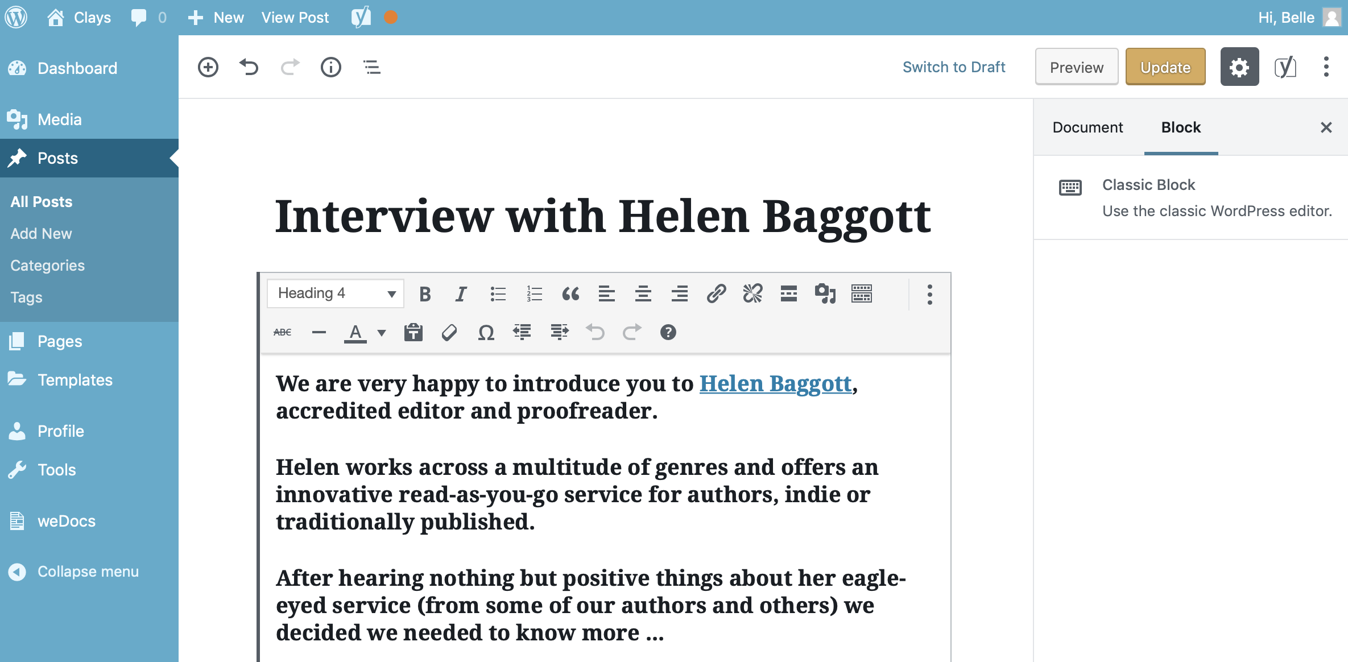
Task: Apply text color with A icon
Action: (x=355, y=332)
